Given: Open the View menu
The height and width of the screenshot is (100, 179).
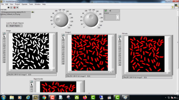Looking at the screenshot, I should [11, 4].
